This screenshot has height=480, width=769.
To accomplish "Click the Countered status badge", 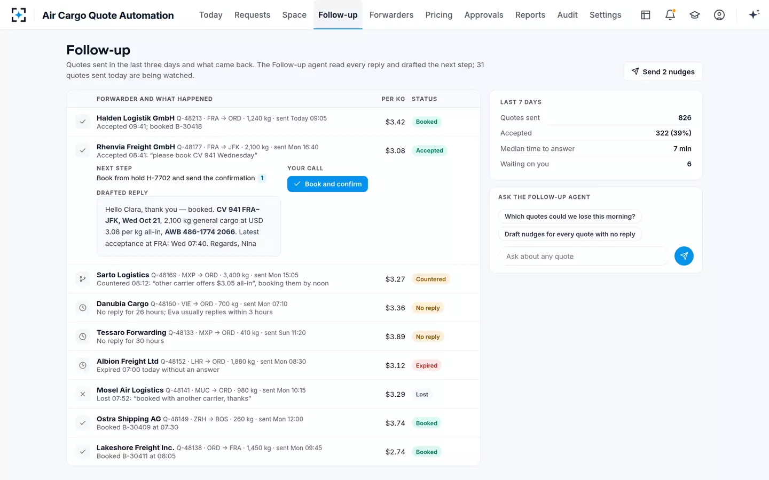I will tap(431, 279).
